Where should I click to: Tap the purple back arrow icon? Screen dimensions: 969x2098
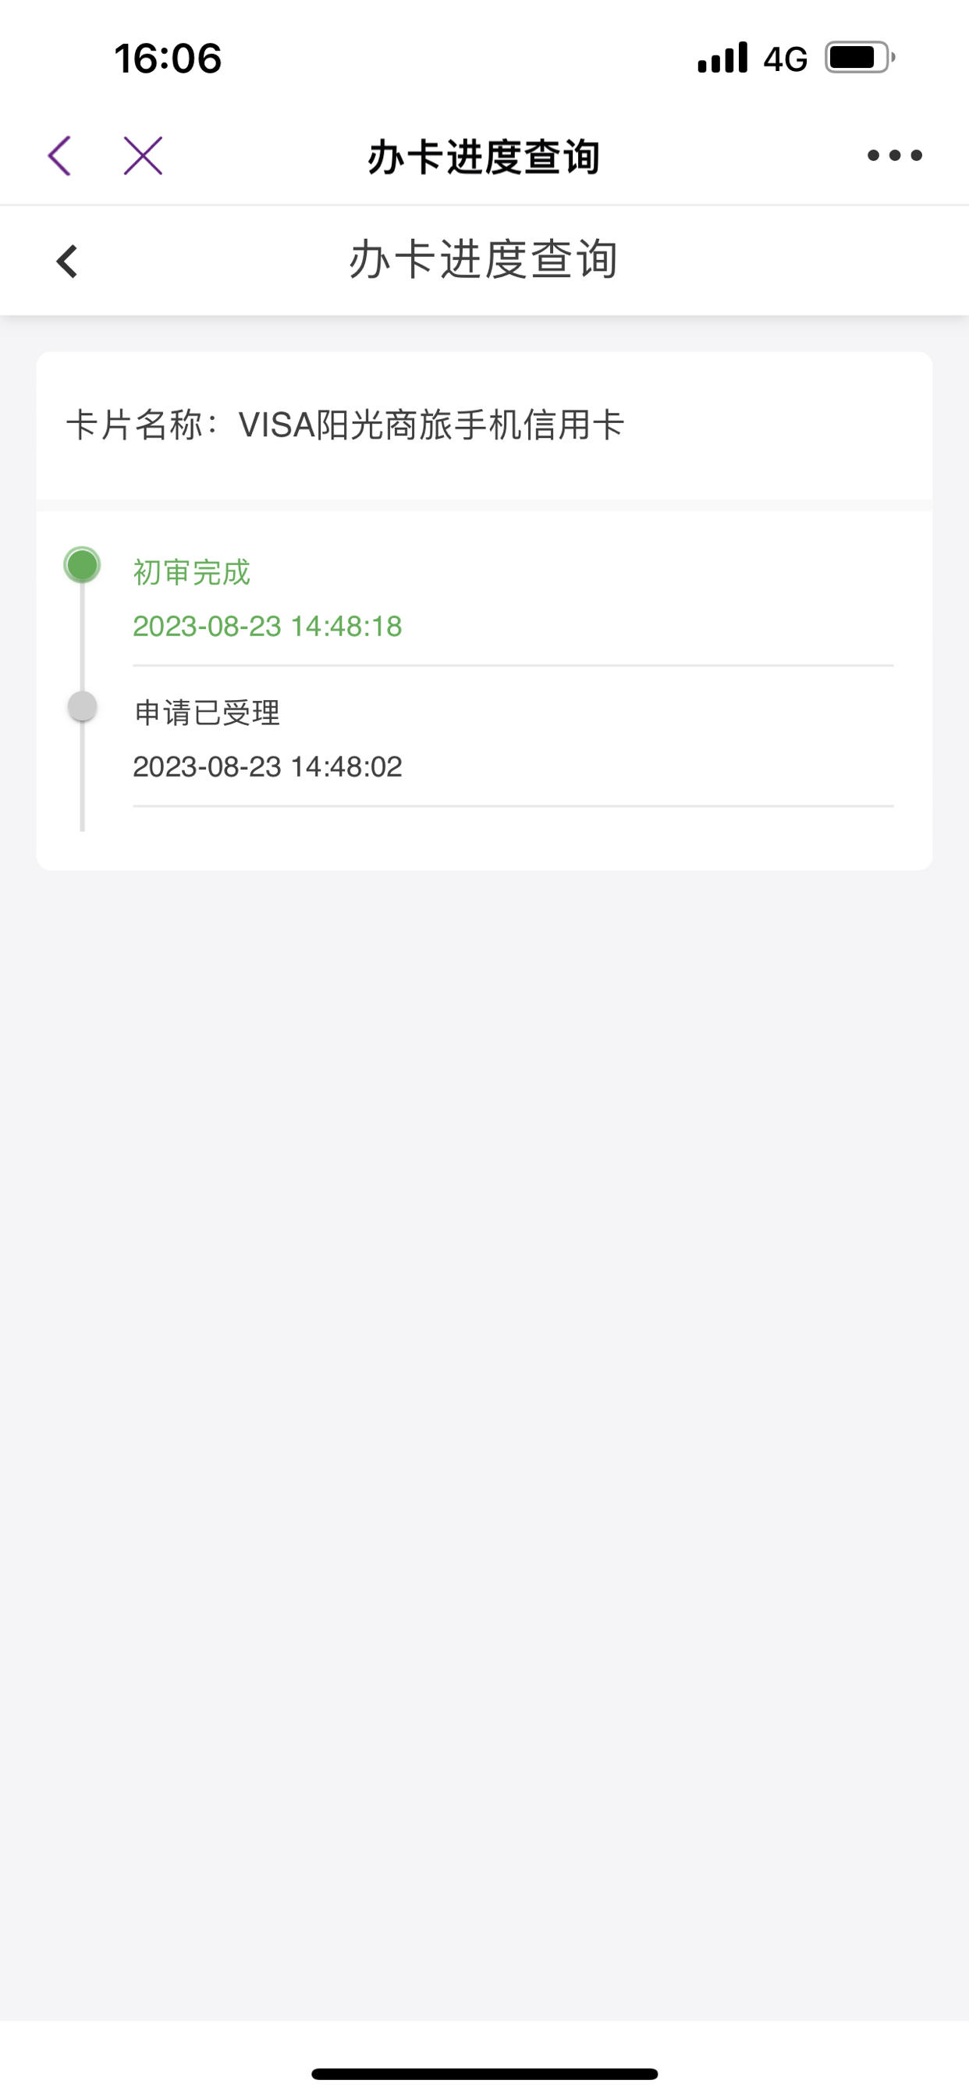(x=59, y=155)
